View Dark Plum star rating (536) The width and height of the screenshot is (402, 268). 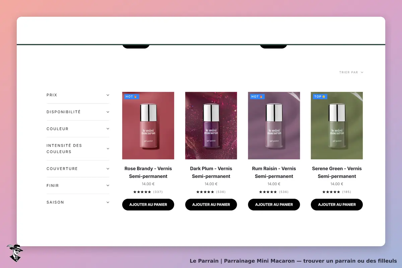[x=211, y=192]
